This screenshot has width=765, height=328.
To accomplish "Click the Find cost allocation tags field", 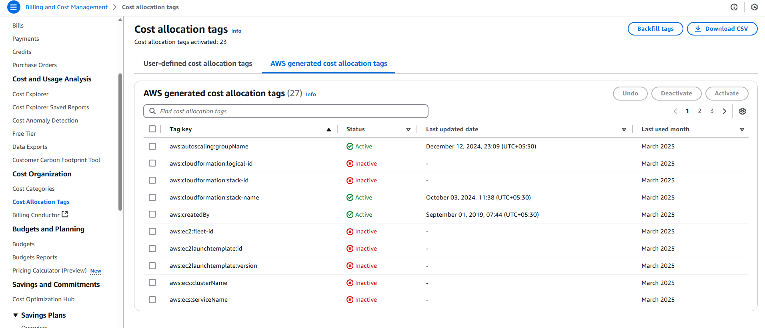I will coord(288,111).
